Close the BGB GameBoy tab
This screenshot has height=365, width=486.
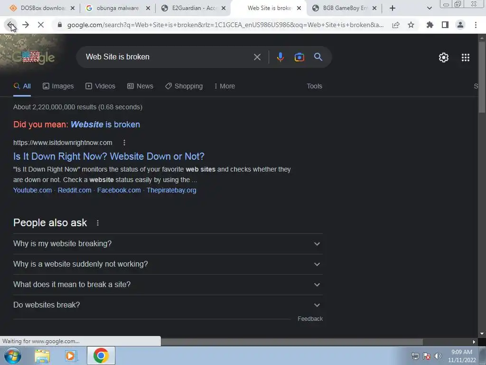(x=374, y=8)
